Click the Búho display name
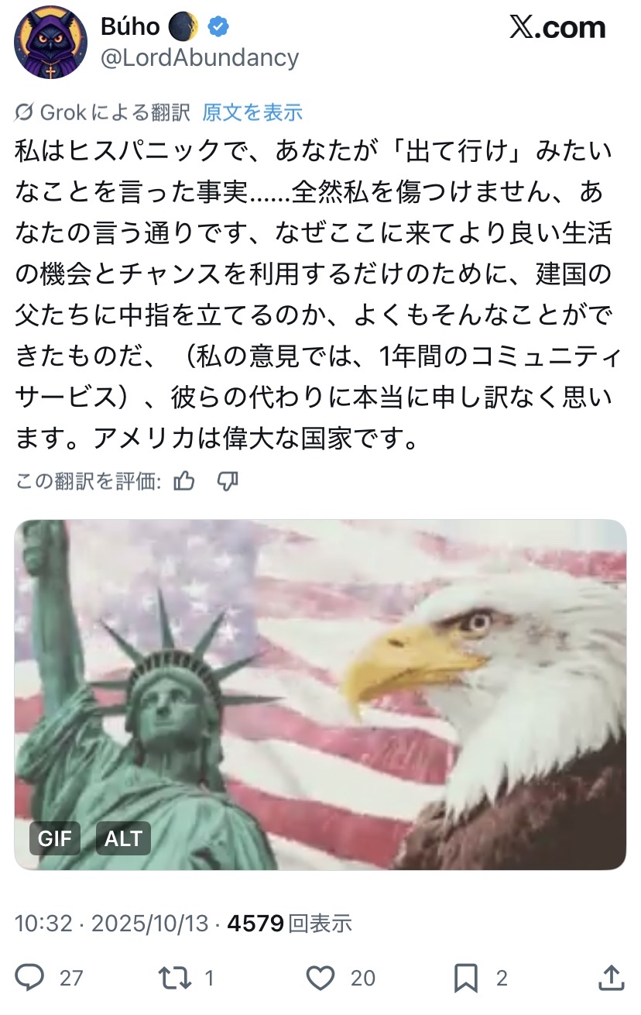 (130, 26)
